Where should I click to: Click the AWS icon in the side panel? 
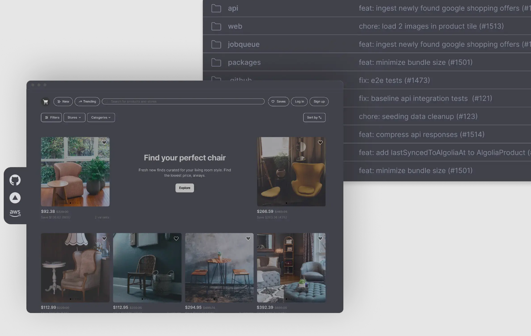coord(15,213)
